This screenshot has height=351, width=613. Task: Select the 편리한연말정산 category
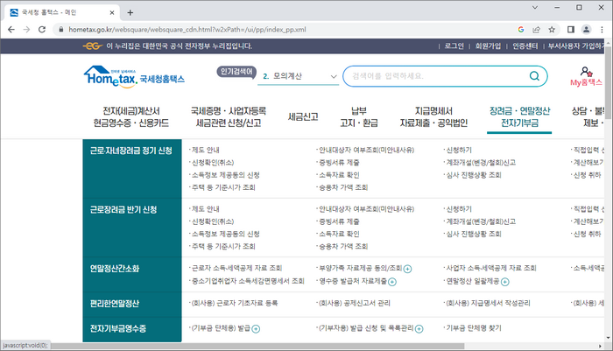click(x=115, y=304)
